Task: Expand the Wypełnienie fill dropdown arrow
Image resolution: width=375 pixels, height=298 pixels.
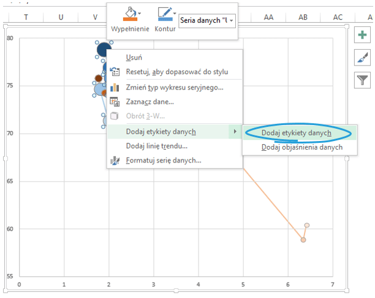Action: (140, 13)
